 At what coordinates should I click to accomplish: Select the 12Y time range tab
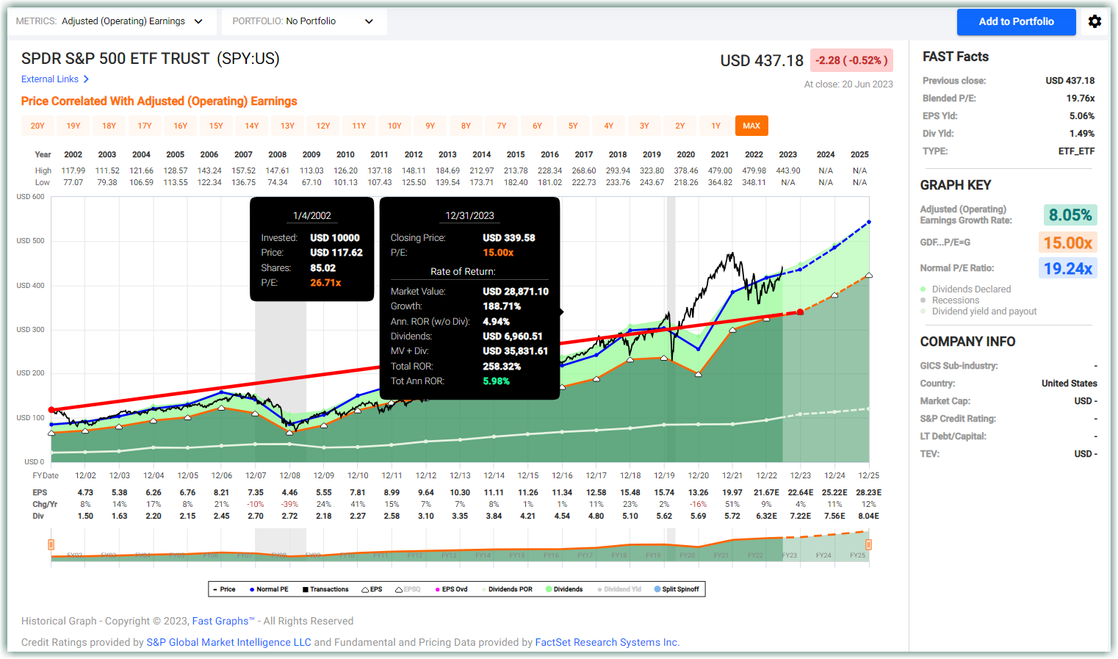323,126
